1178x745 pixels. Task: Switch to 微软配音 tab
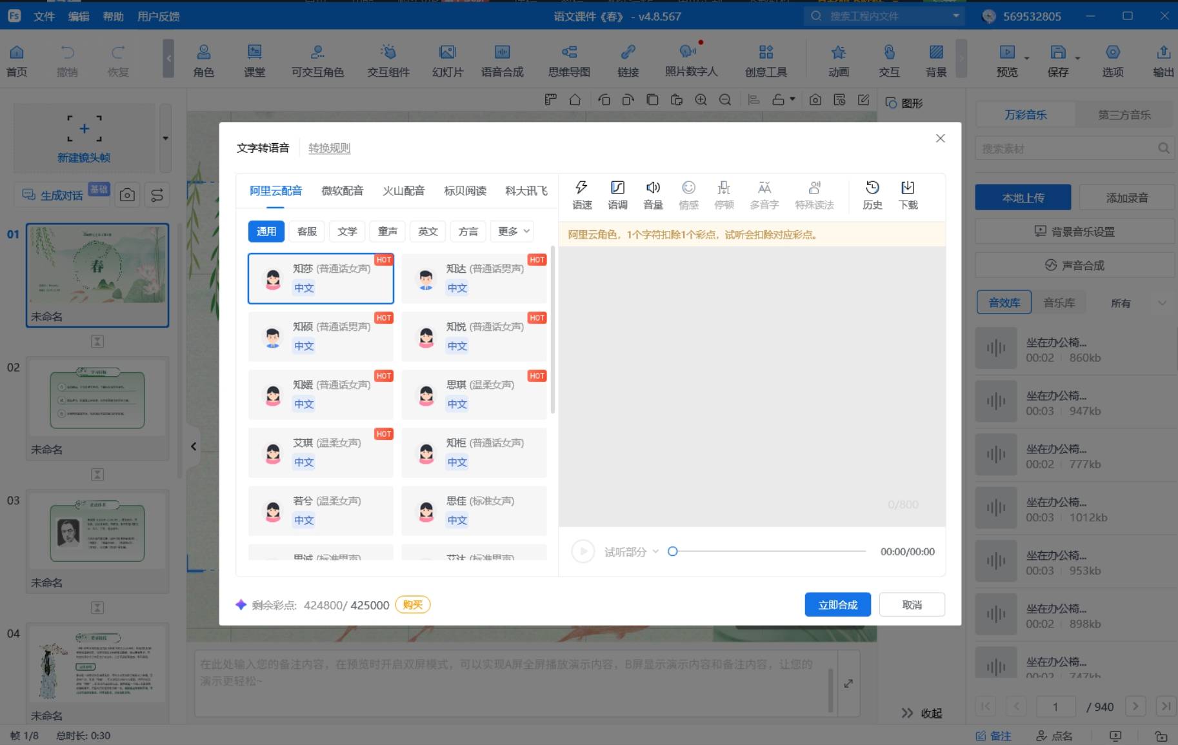point(342,191)
